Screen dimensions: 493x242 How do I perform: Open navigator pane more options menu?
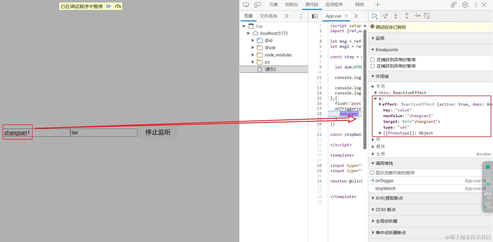[x=301, y=16]
